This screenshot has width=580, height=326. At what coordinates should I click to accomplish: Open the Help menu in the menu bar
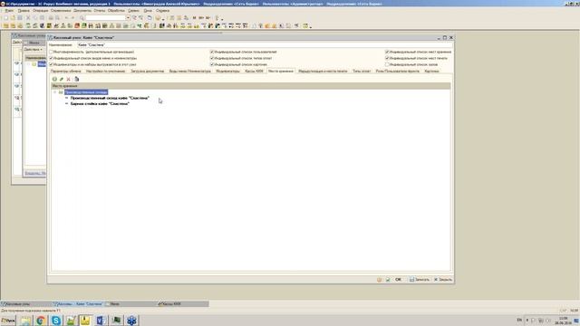[x=163, y=11]
